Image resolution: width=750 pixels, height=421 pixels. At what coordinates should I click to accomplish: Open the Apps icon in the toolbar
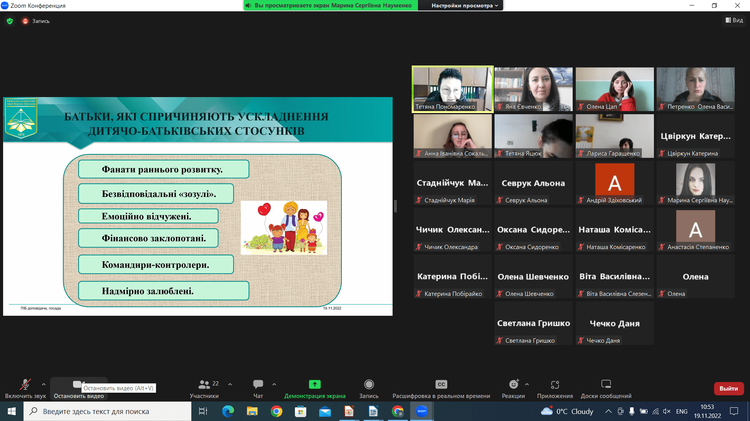pos(555,384)
